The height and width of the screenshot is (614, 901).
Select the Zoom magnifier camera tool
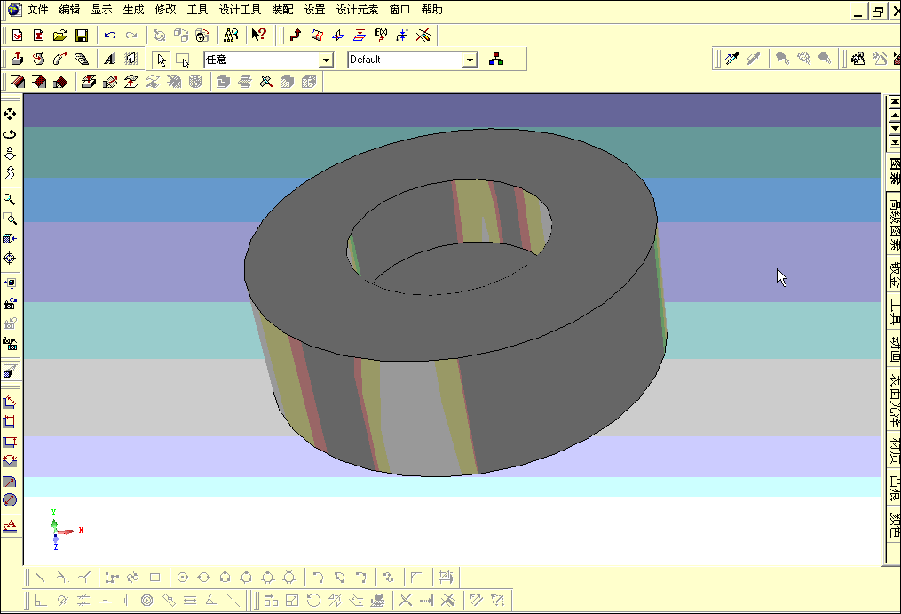coord(10,199)
